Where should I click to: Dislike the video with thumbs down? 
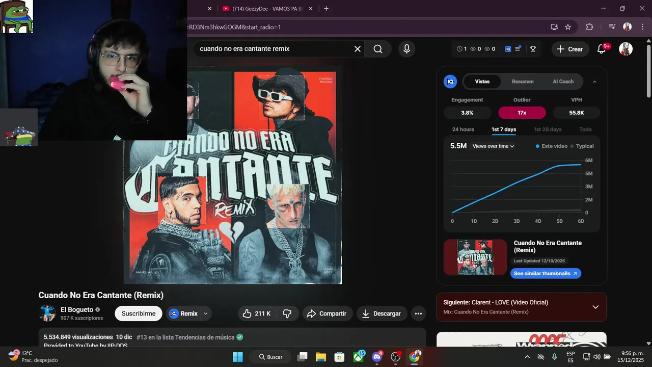[x=287, y=313]
